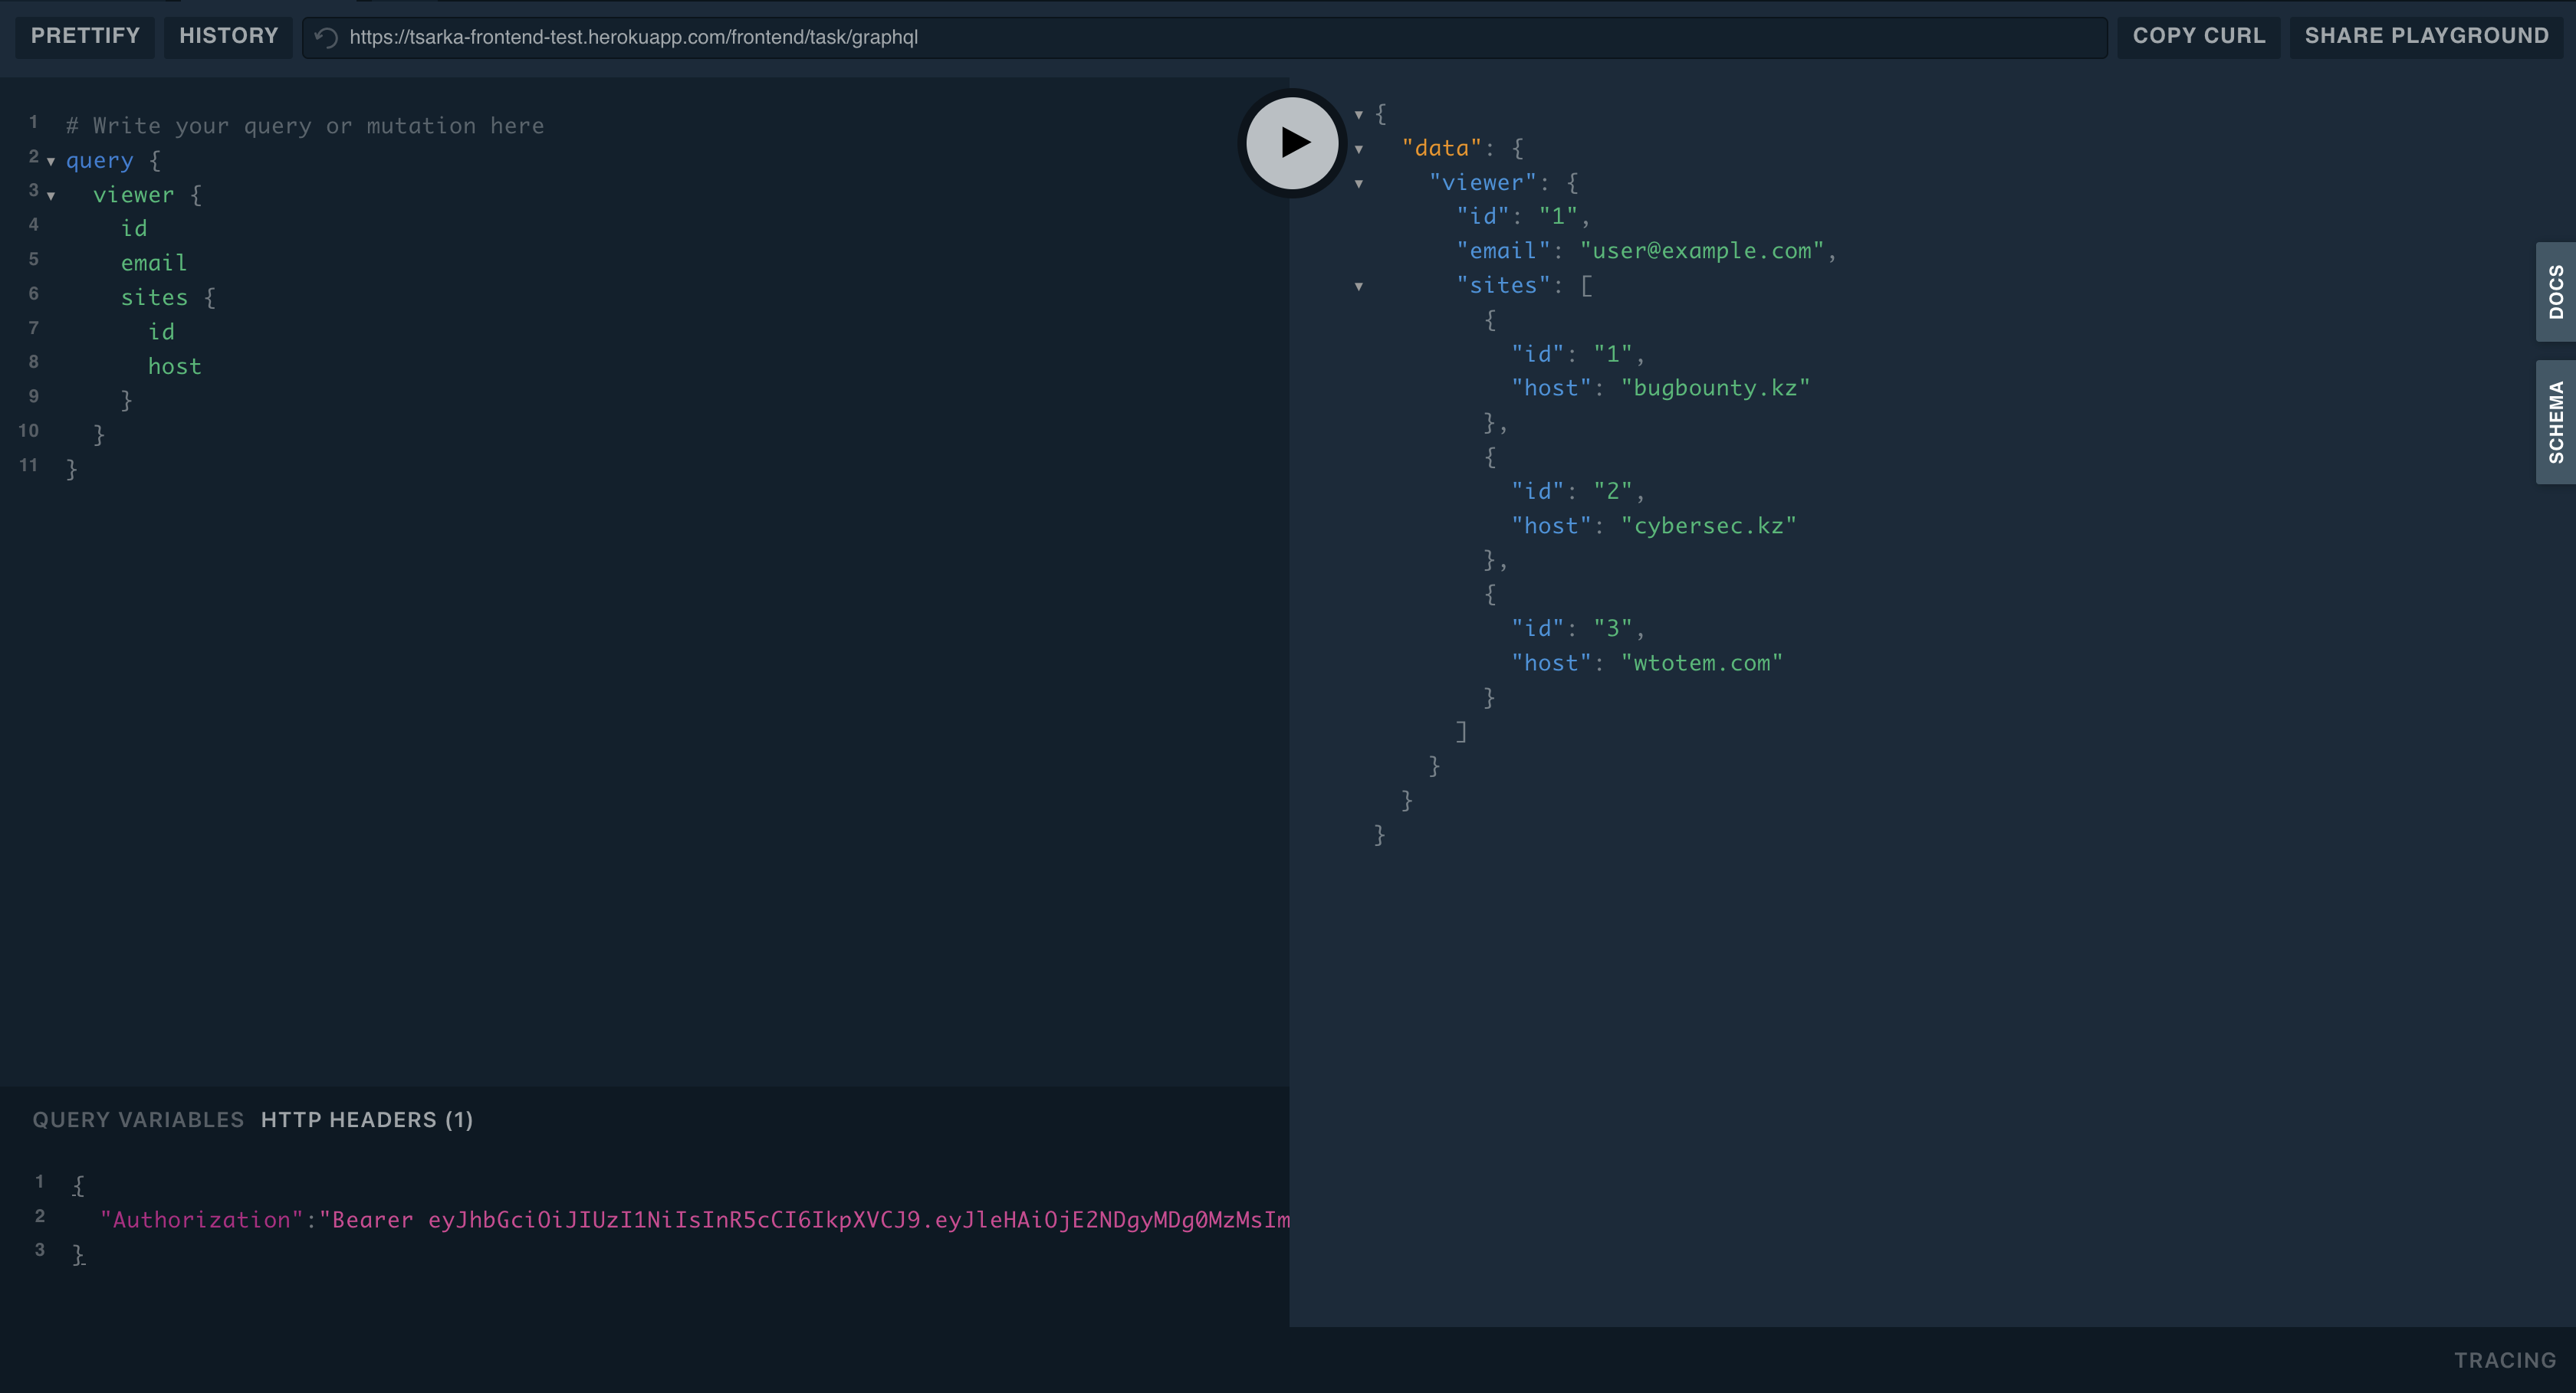Switch to the Query Variables tab
Image resolution: width=2576 pixels, height=1393 pixels.
(x=137, y=1119)
